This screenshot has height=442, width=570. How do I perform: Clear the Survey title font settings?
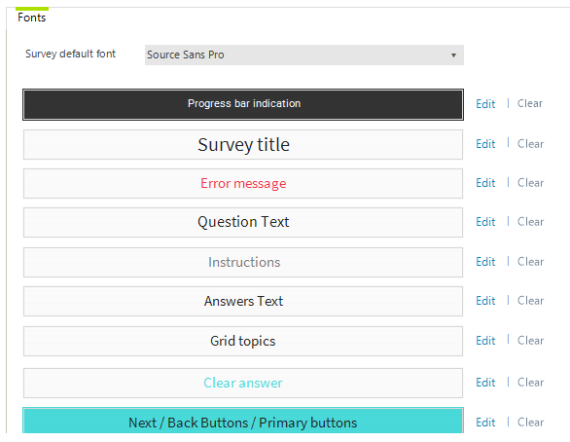[530, 144]
